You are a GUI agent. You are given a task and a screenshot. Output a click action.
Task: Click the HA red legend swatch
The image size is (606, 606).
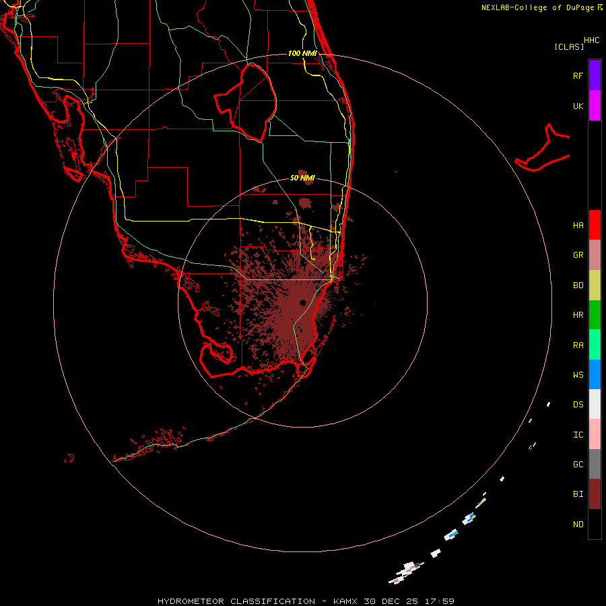[595, 225]
